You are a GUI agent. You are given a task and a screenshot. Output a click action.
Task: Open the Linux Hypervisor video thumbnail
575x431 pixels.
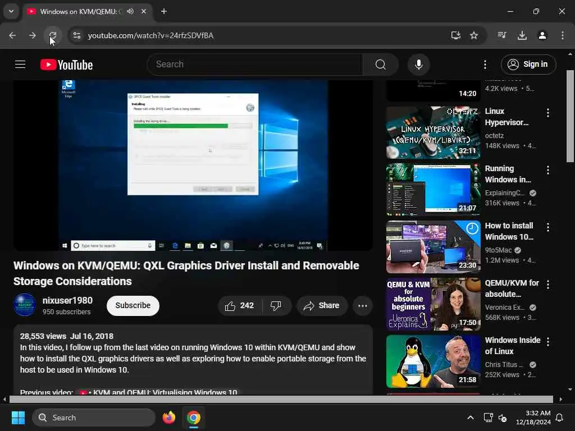point(433,132)
